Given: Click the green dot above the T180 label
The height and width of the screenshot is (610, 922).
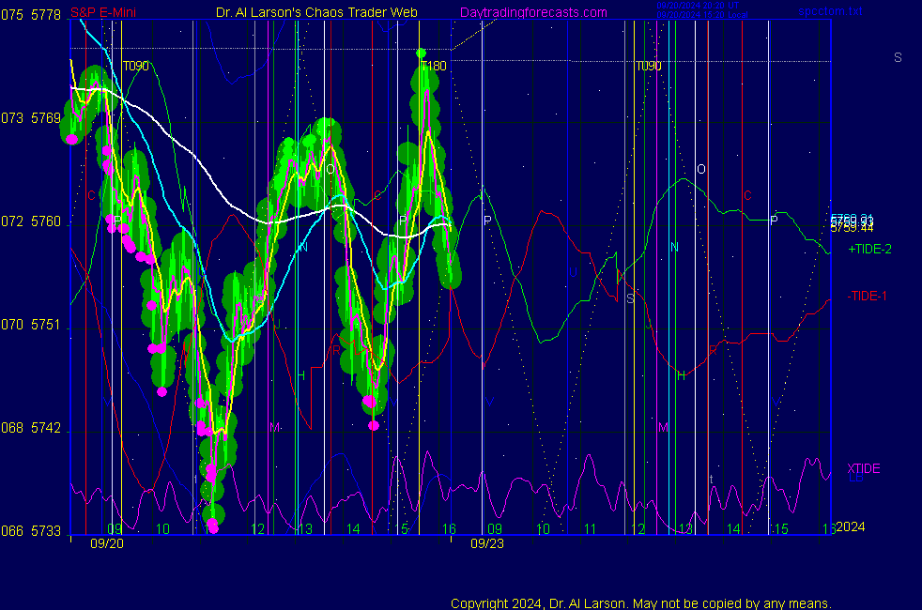Looking at the screenshot, I should (x=421, y=53).
